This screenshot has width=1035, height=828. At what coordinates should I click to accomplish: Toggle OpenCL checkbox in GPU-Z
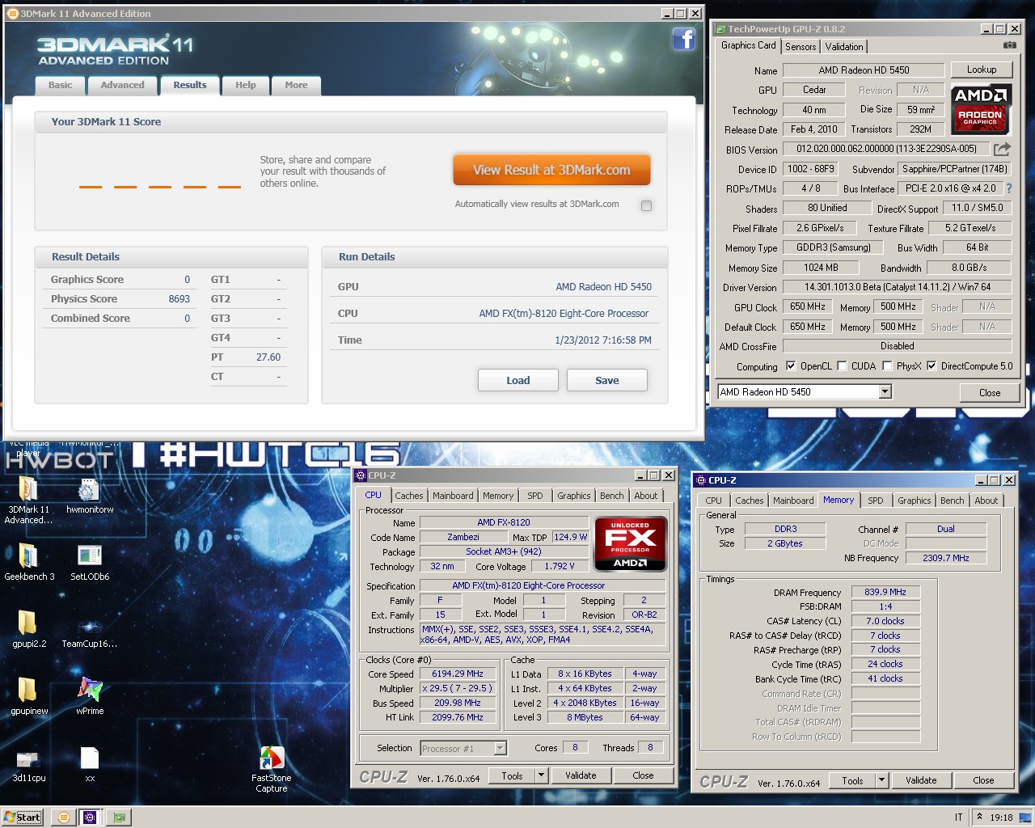coord(791,365)
